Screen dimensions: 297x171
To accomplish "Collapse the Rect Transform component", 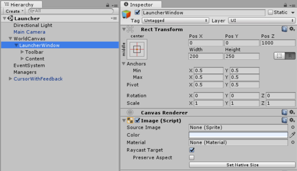I will coord(124,29).
